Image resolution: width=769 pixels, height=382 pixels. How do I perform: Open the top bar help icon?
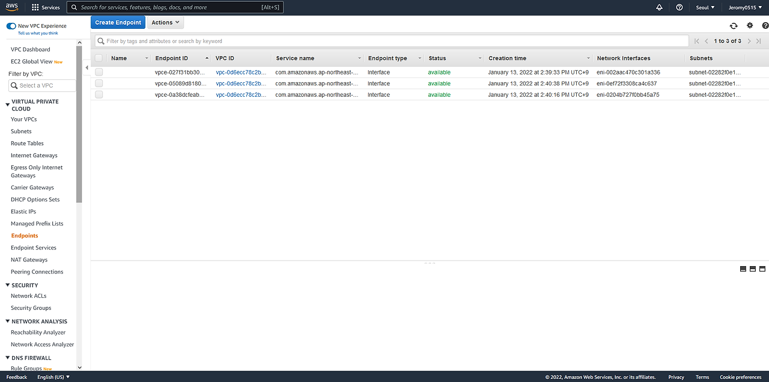pyautogui.click(x=679, y=7)
